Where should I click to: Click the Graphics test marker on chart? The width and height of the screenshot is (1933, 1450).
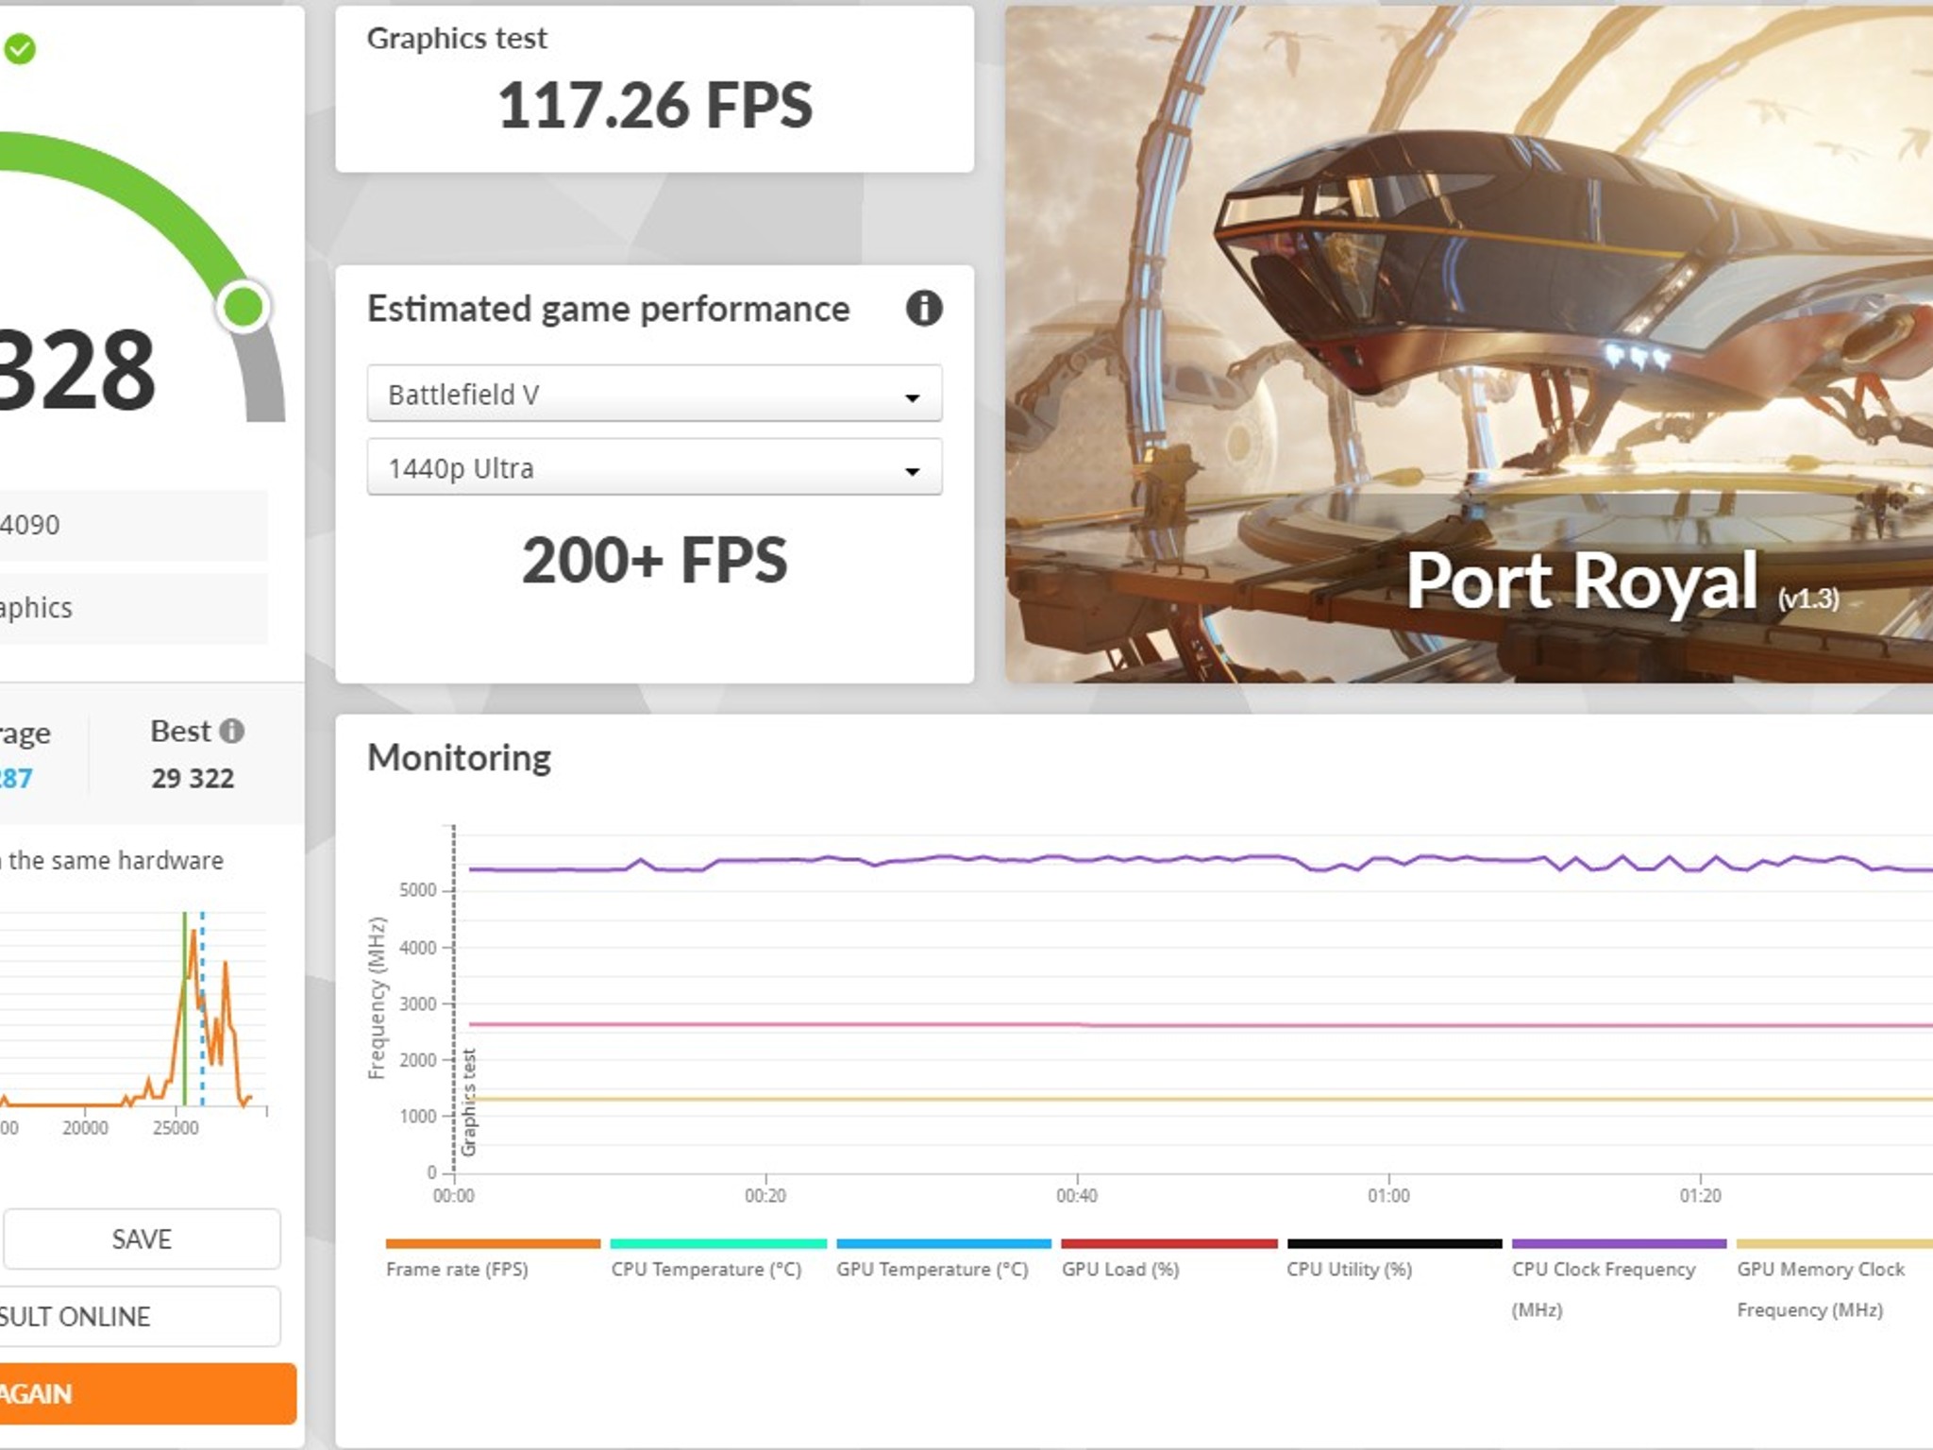468,1102
